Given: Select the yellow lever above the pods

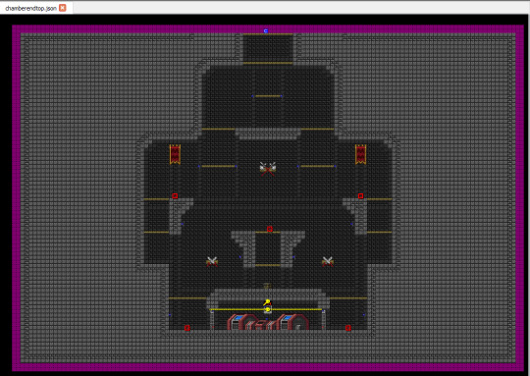Looking at the screenshot, I should point(267,302).
